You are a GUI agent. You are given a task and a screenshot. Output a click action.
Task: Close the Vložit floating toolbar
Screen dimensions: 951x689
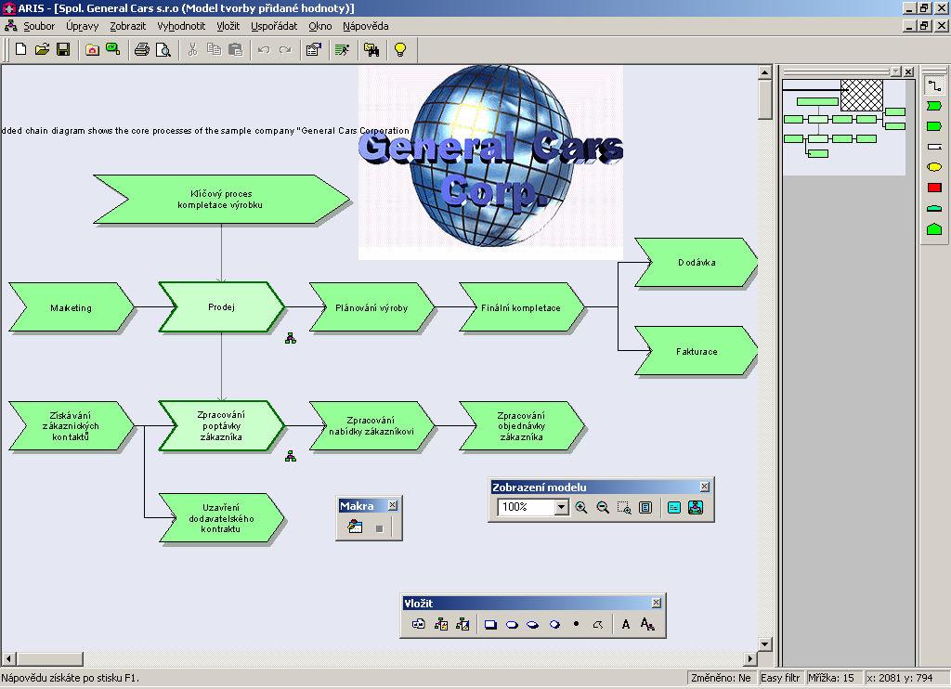[x=657, y=603]
